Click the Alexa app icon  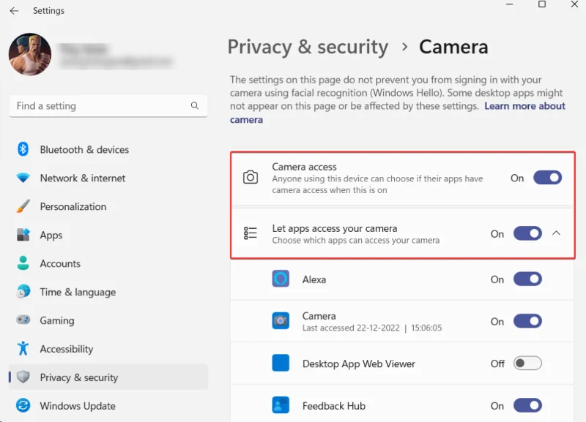281,279
